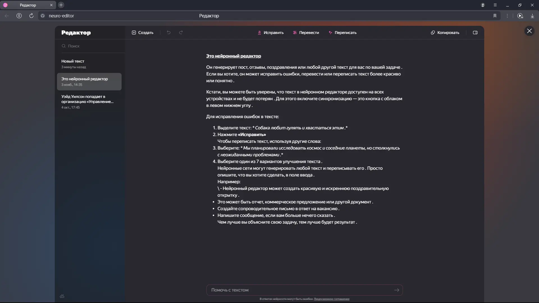Open the browser downloads icon

532,16
